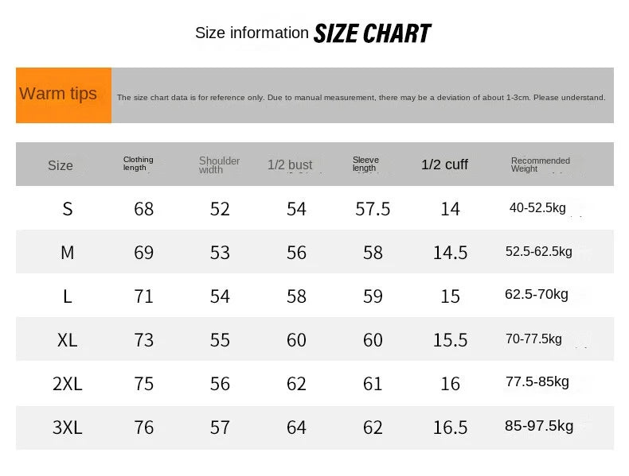
Task: Click the orange Warm tips box
Action: click(x=64, y=95)
